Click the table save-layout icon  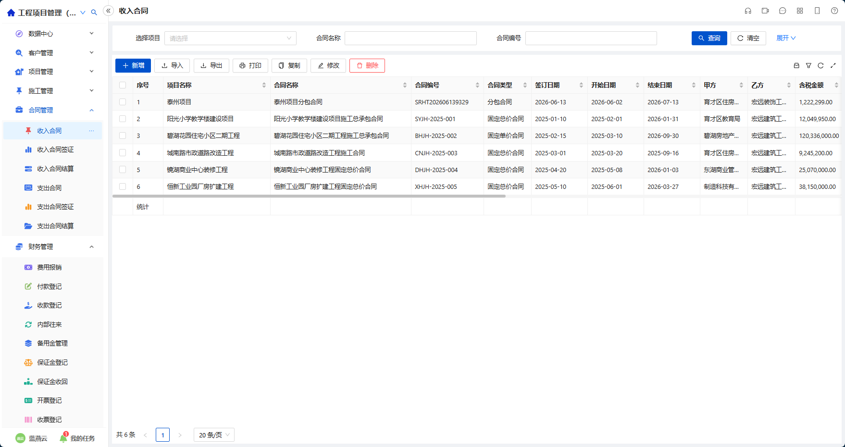tap(796, 65)
